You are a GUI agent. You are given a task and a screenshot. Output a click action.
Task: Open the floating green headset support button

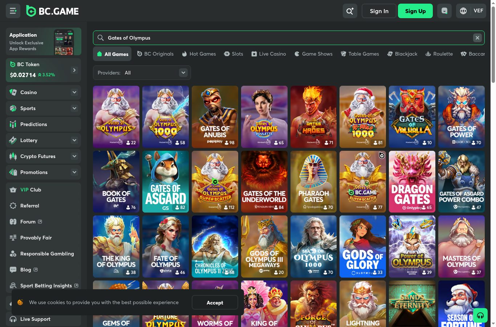(480, 315)
